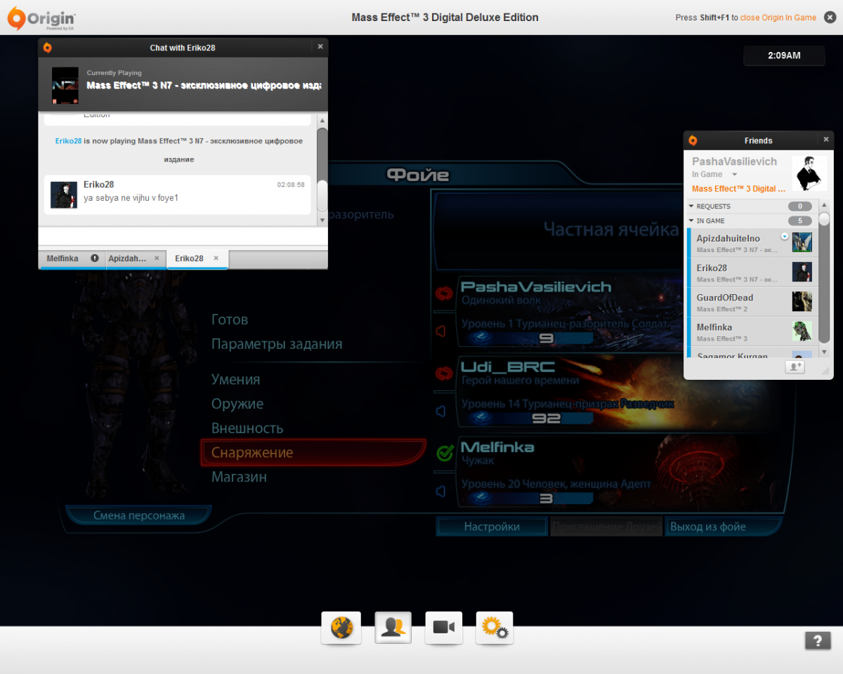The image size is (843, 674).
Task: Click the Смена персонажа button
Action: (139, 515)
